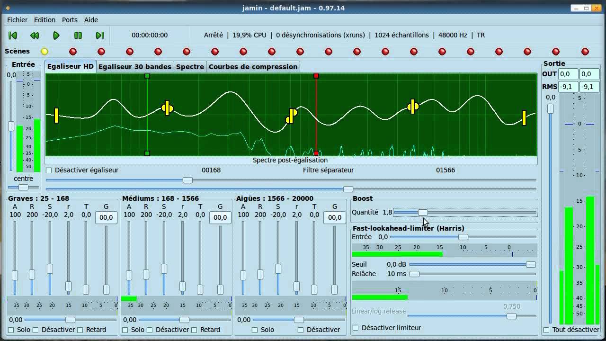The width and height of the screenshot is (606, 341).
Task: Show the Courbes de compression tab
Action: coord(253,67)
